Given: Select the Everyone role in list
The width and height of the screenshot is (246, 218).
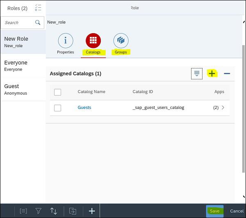Looking at the screenshot, I should (23, 66).
